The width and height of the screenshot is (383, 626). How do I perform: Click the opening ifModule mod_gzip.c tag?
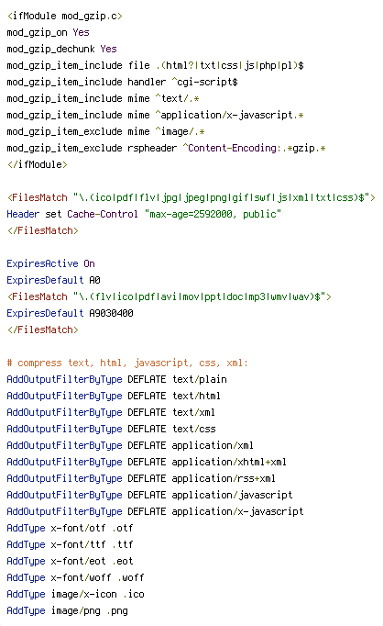pos(64,16)
